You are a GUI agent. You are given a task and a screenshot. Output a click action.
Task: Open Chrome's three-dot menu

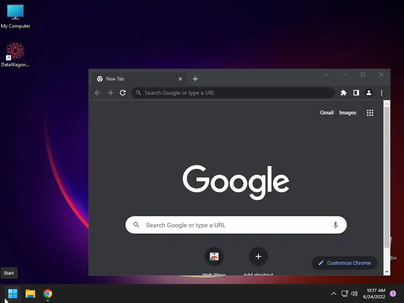pyautogui.click(x=382, y=93)
